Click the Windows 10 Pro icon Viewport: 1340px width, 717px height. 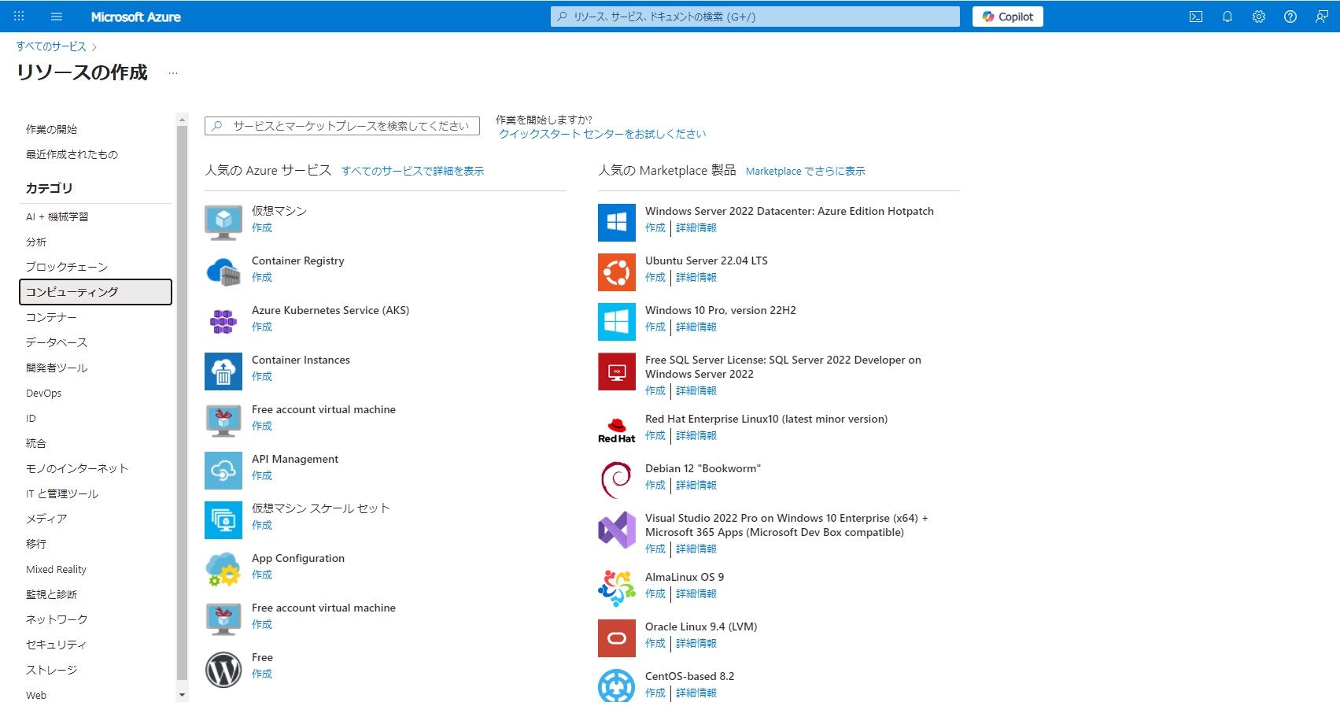click(617, 322)
